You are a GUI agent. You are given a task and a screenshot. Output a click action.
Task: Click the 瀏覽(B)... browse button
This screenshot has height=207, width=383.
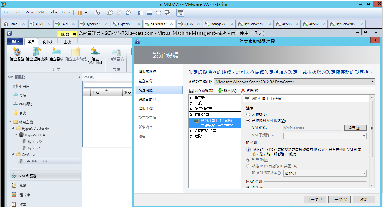click(x=355, y=128)
